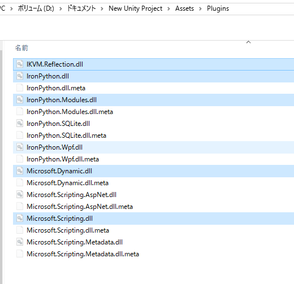The width and height of the screenshot is (294, 284).
Task: Click the Microsoft.Dynamic.dll.meta file icon
Action: (x=20, y=183)
